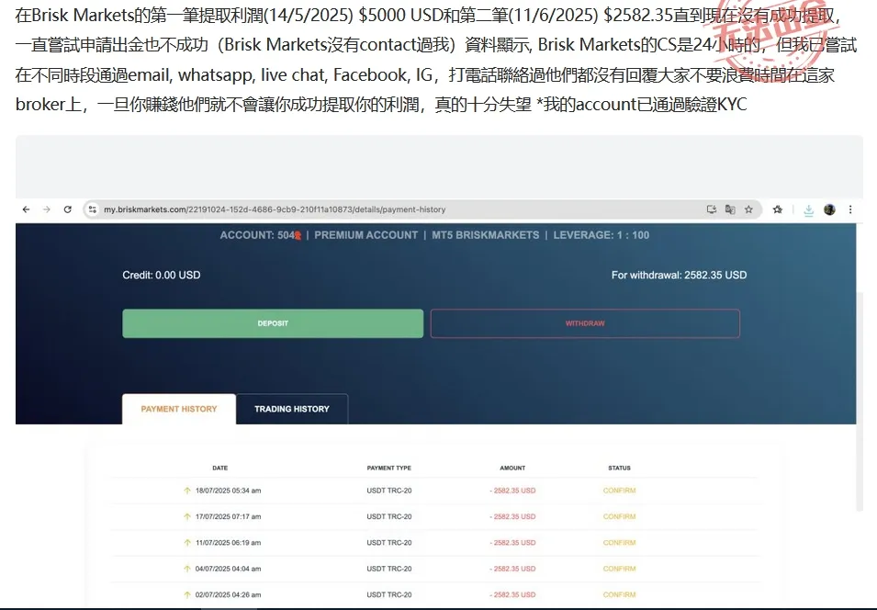
Task: Select the date 11/07/2025 06:19 am
Action: 228,543
